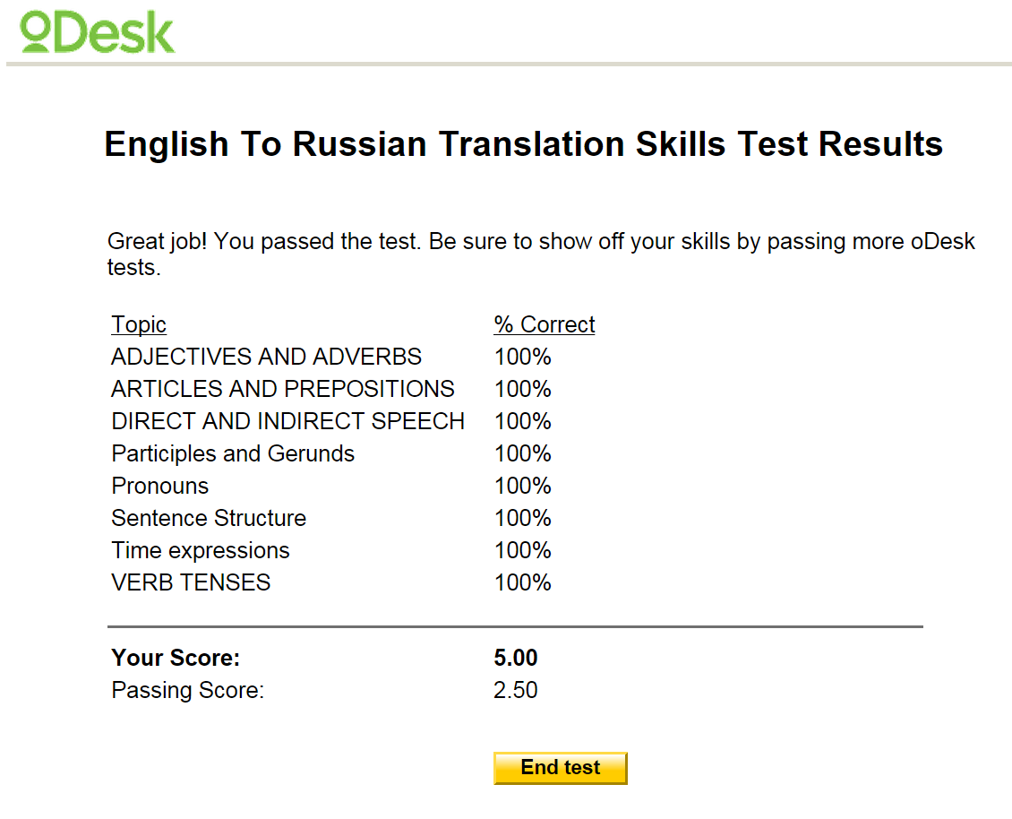
Task: Select the ADJECTIVES AND ADVERBS topic row
Action: pyautogui.click(x=266, y=357)
